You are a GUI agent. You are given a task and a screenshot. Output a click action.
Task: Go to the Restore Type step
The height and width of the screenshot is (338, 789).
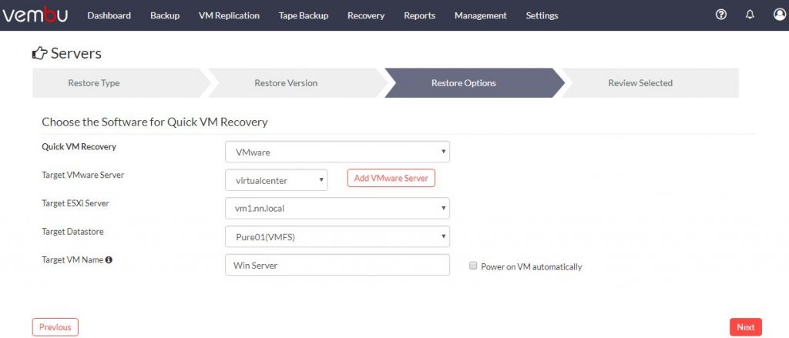point(121,83)
